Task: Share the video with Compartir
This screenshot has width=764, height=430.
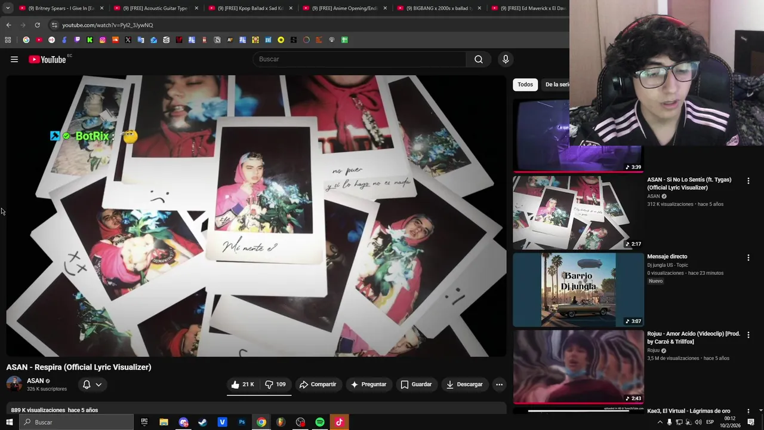Action: tap(318, 385)
